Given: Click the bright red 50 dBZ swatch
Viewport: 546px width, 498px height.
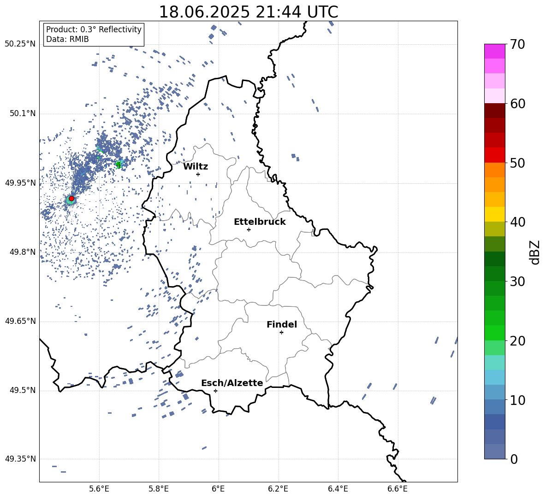Looking at the screenshot, I should [494, 155].
